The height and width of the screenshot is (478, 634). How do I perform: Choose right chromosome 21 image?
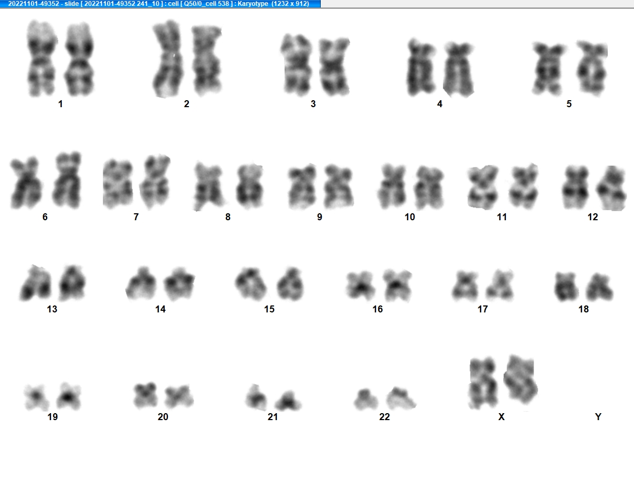coord(288,400)
